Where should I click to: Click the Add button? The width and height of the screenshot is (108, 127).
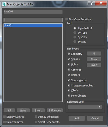[x=76, y=118]
